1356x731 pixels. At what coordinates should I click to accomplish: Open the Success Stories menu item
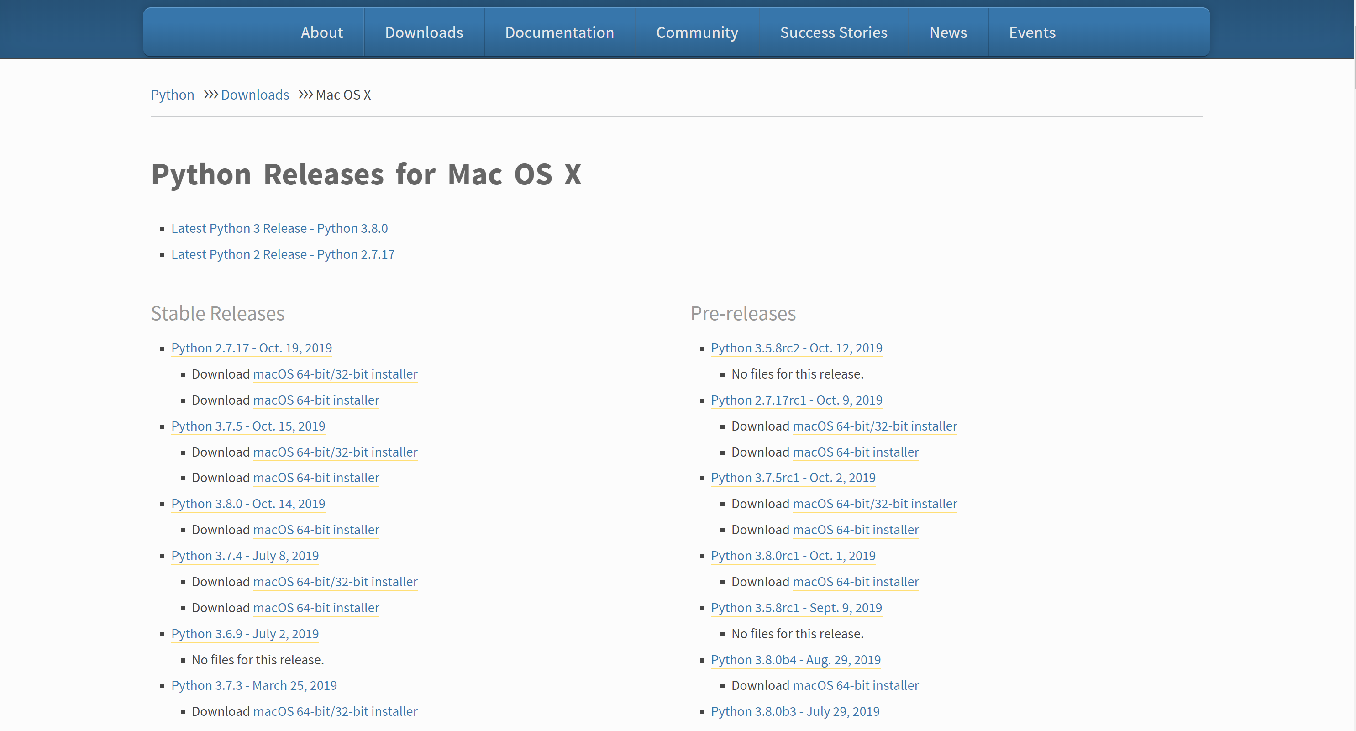point(834,32)
